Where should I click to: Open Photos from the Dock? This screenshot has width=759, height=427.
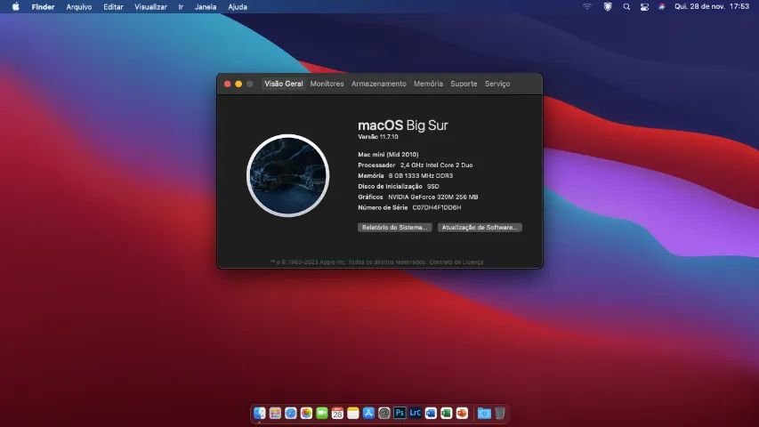pyautogui.click(x=306, y=413)
